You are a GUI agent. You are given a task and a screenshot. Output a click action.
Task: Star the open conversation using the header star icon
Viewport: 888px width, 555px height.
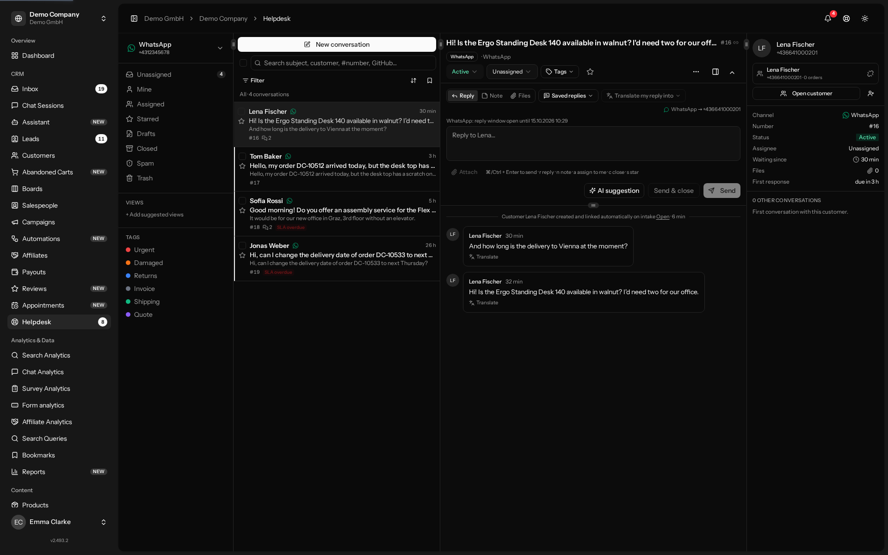point(590,72)
